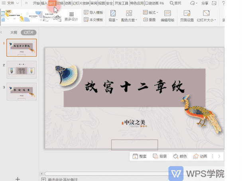Click the 本文模板 button
The width and height of the screenshot is (242, 181).
coord(93,20)
